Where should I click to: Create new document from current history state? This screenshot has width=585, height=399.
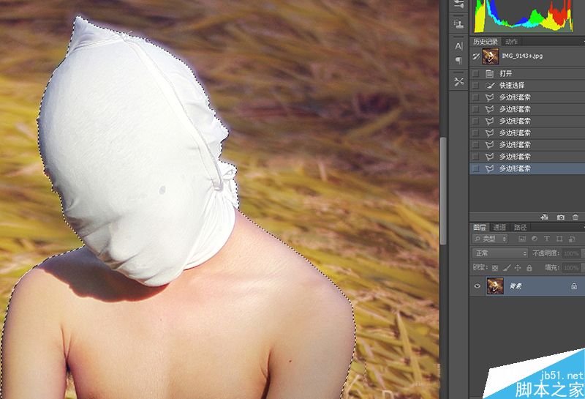(x=544, y=217)
